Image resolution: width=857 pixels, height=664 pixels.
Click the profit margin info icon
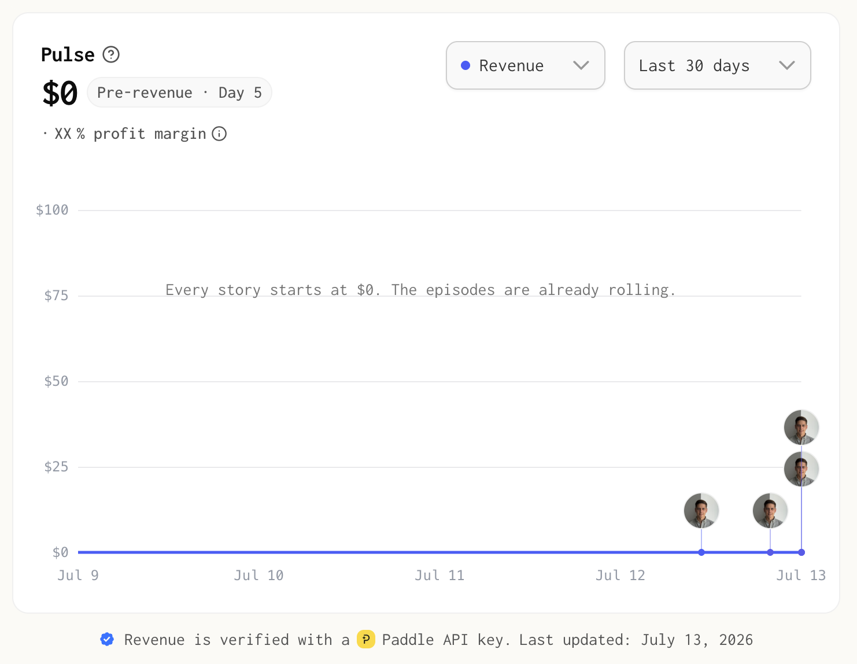[219, 134]
